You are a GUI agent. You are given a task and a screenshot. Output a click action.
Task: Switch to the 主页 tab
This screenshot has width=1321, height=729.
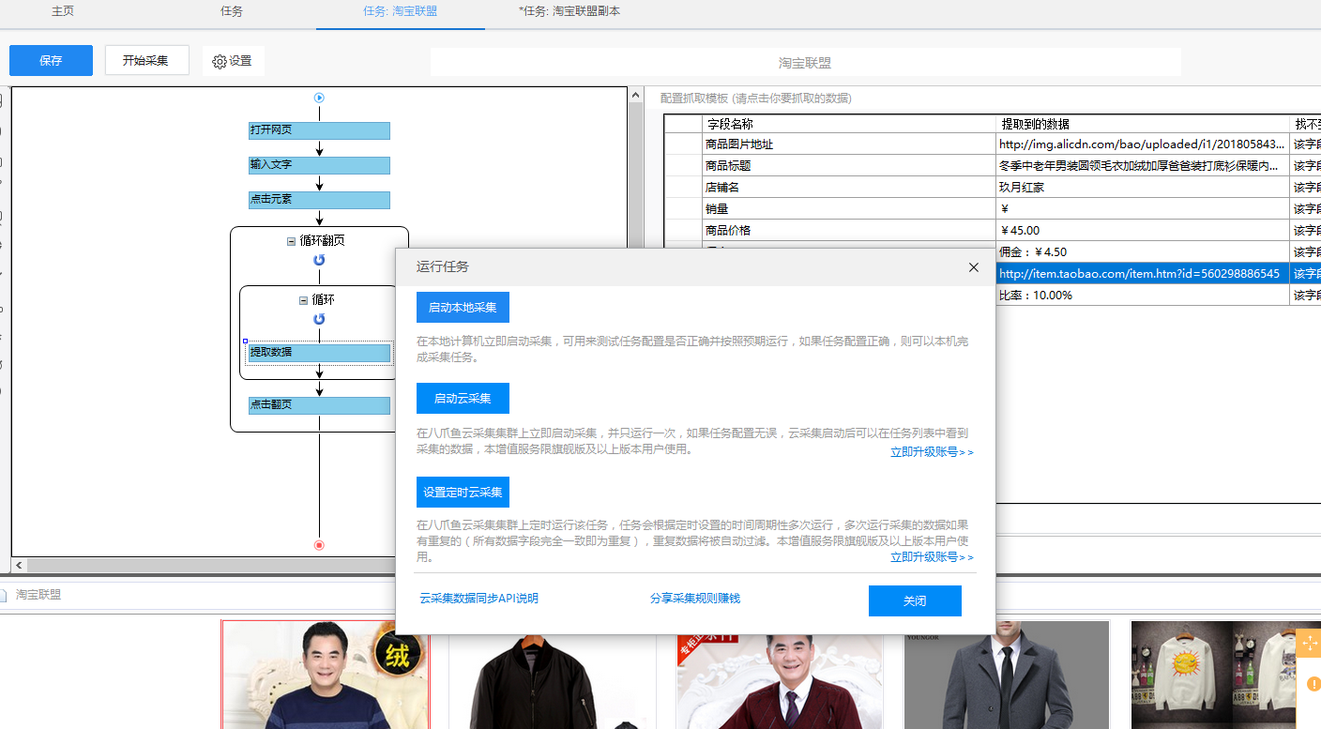[x=63, y=11]
